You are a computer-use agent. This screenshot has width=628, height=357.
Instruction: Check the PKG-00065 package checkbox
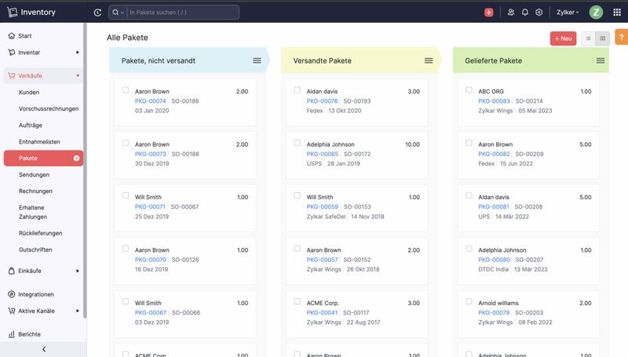pos(298,143)
